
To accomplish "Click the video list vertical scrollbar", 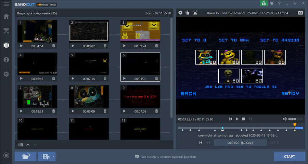I will tap(171, 68).
